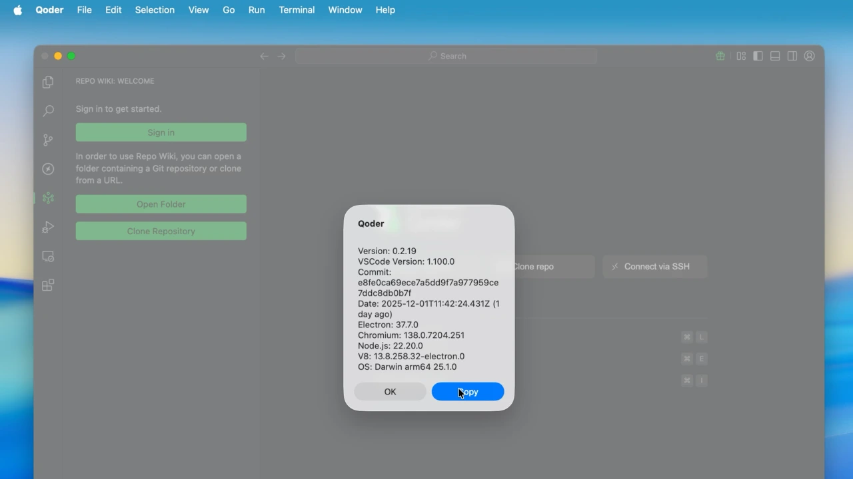The width and height of the screenshot is (853, 479).
Task: Open the Accounts profile icon at top right
Action: pos(810,57)
